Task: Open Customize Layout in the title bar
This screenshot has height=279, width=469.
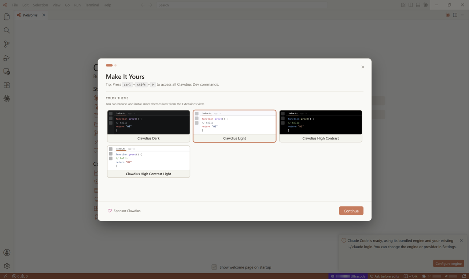Action: [403, 5]
